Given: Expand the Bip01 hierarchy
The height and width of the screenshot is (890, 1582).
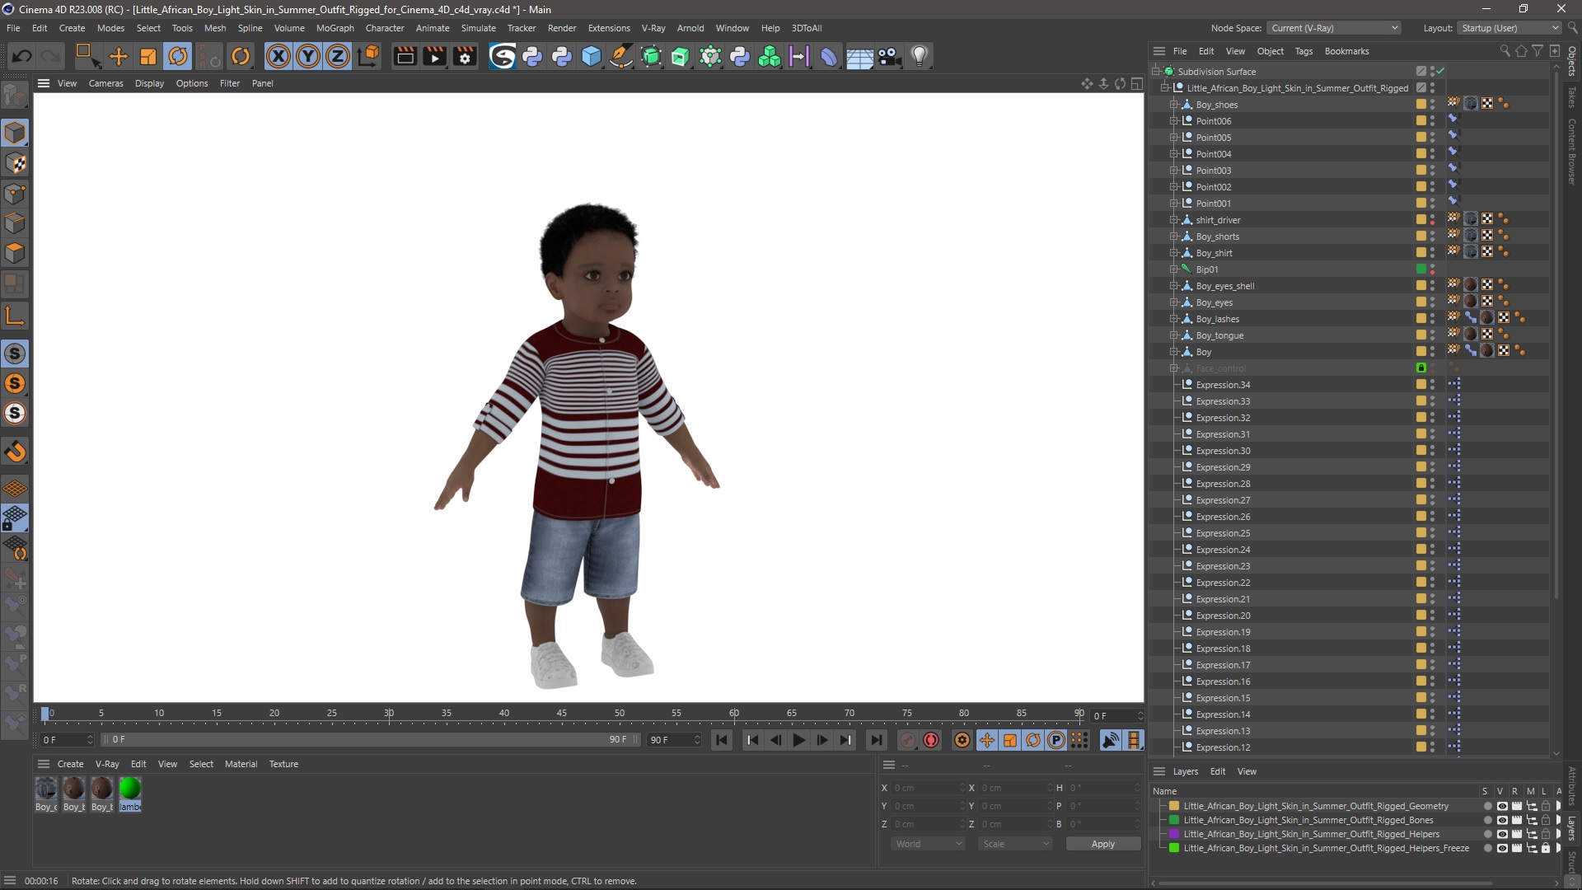Looking at the screenshot, I should point(1174,269).
